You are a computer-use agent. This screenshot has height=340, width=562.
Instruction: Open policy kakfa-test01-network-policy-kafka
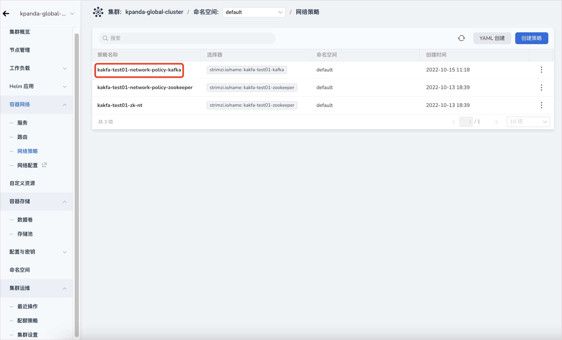pyautogui.click(x=139, y=70)
